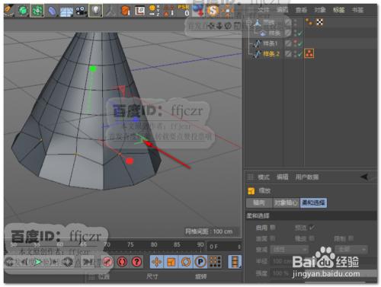Add a cube primitive object
381x287 pixels.
point(23,11)
